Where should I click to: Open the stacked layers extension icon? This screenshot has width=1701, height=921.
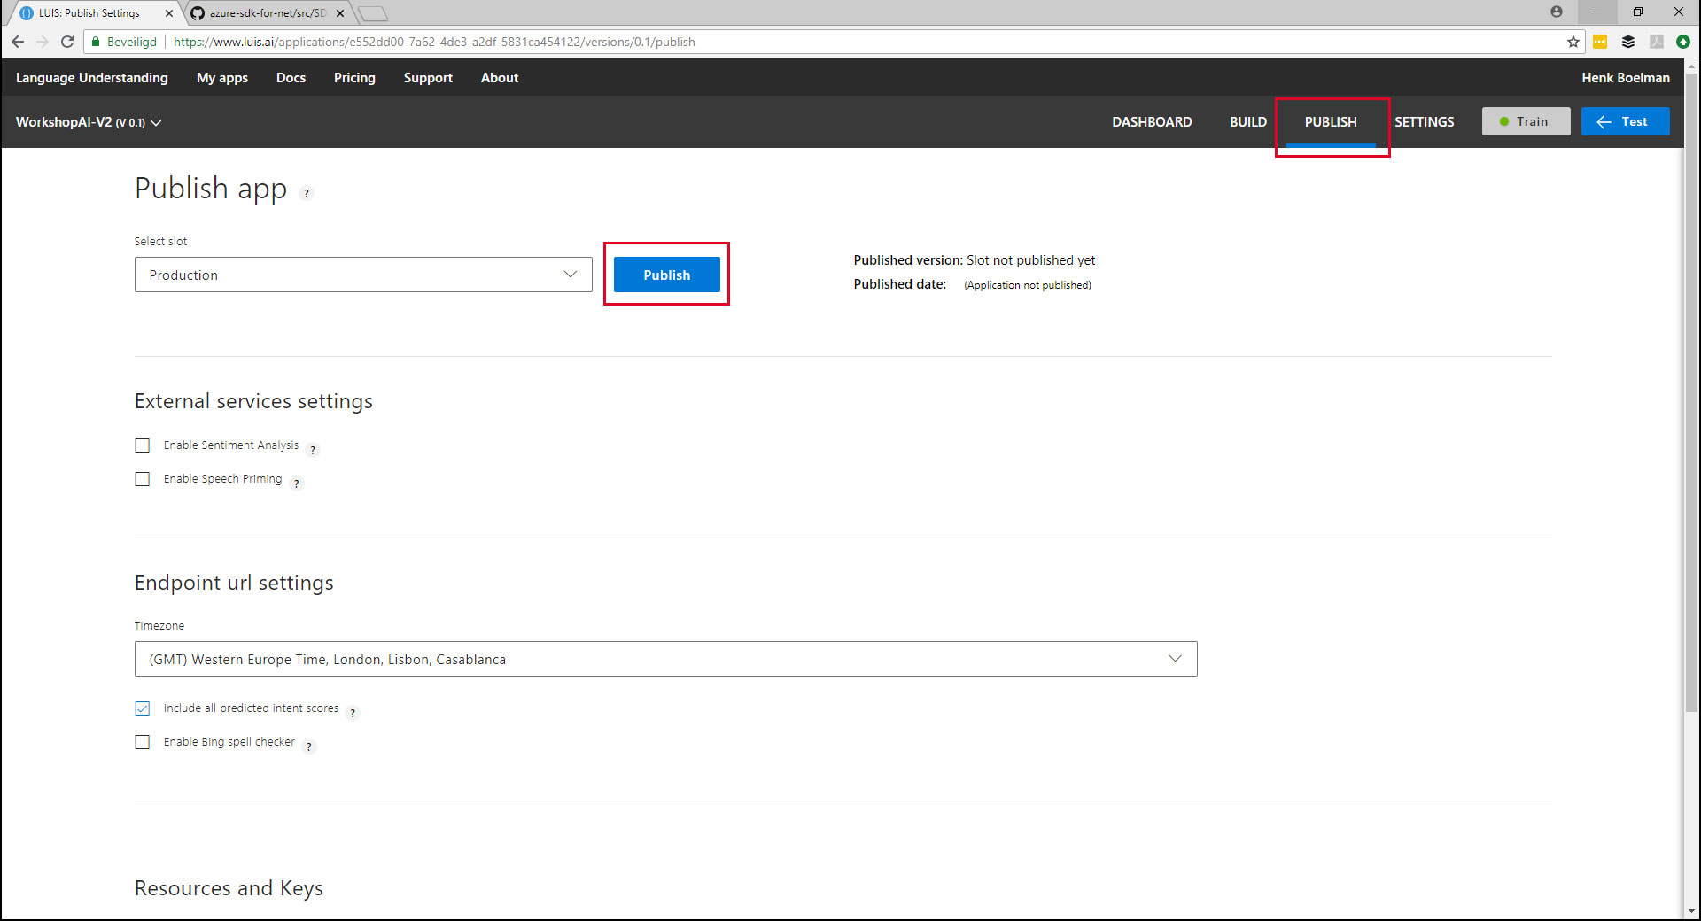coord(1628,42)
